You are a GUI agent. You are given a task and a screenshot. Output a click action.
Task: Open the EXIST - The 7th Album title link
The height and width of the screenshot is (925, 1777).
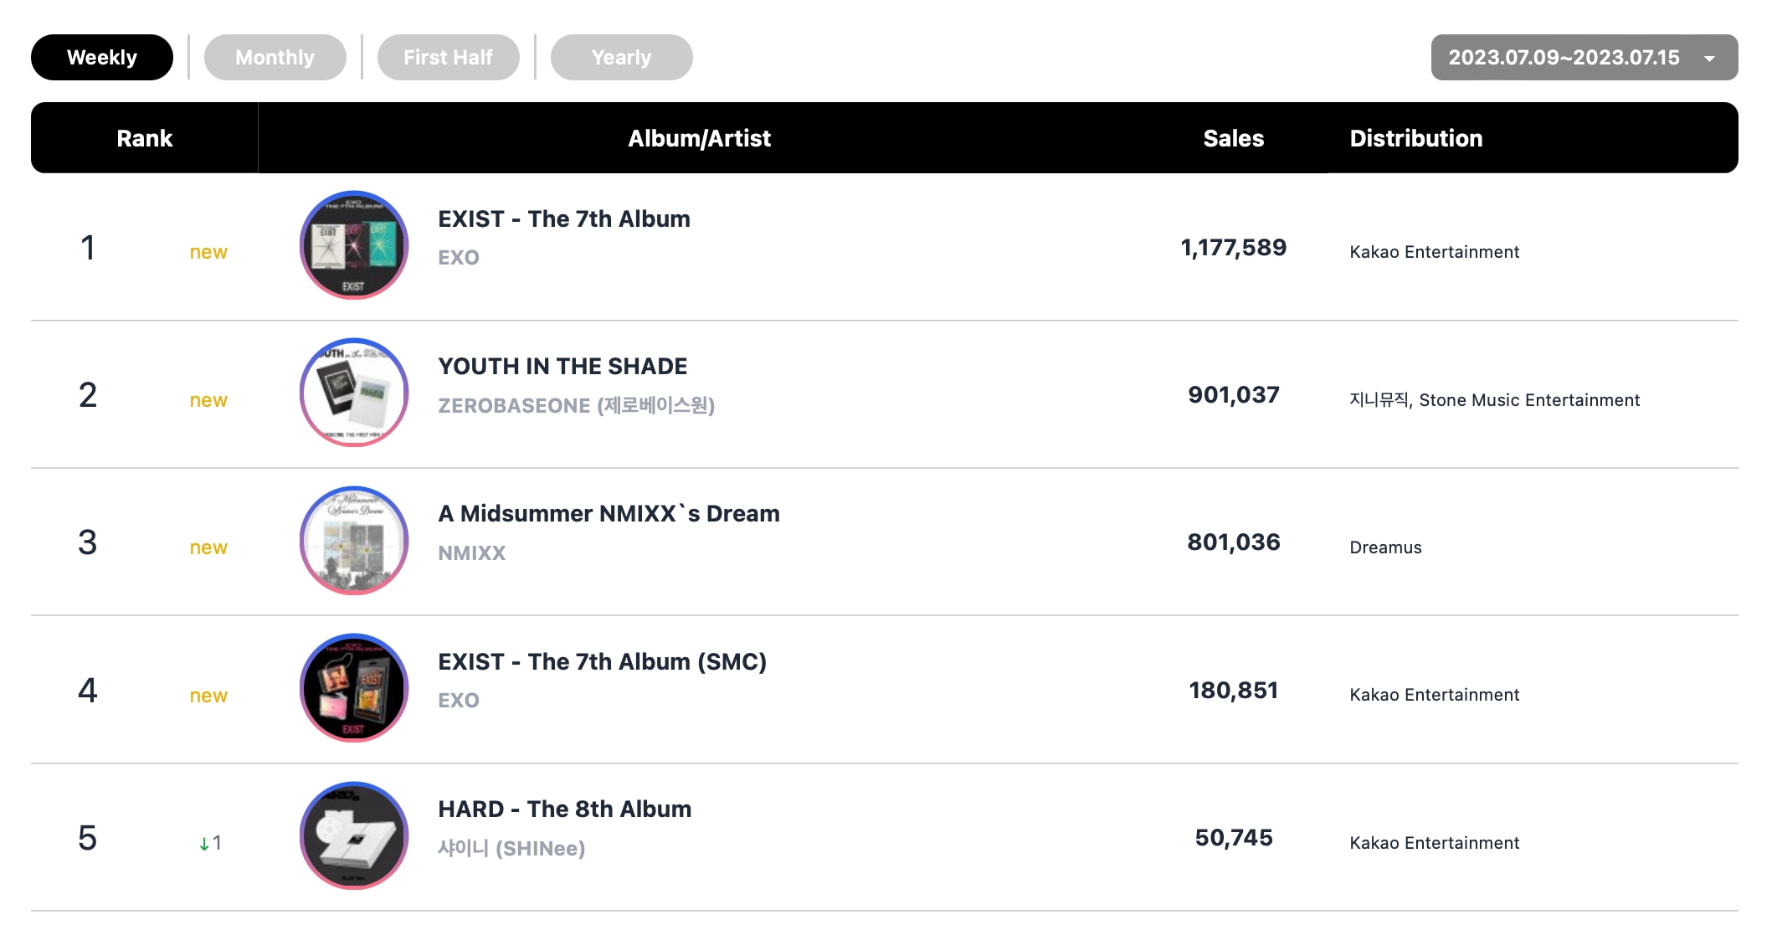click(564, 219)
